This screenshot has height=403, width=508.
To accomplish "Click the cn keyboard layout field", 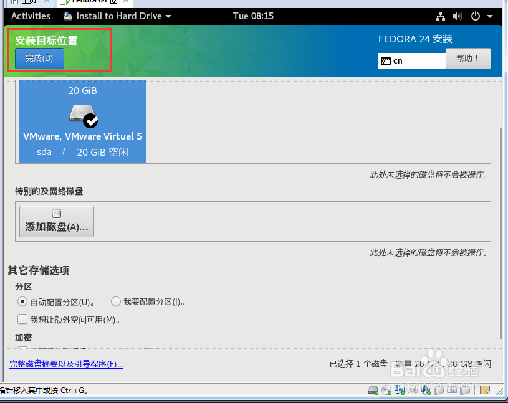I will coord(412,61).
